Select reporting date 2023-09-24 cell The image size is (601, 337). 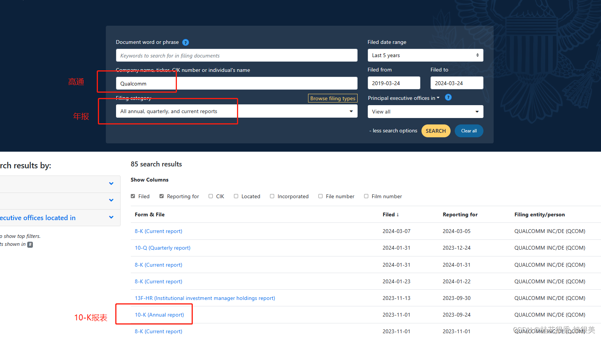[457, 315]
